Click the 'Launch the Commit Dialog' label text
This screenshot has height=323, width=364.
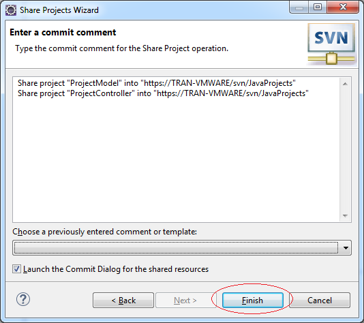[x=116, y=269]
